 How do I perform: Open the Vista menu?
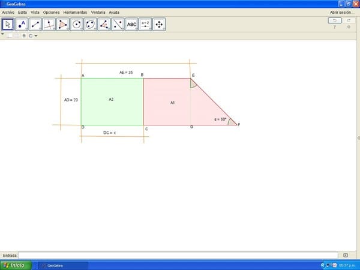(x=35, y=13)
